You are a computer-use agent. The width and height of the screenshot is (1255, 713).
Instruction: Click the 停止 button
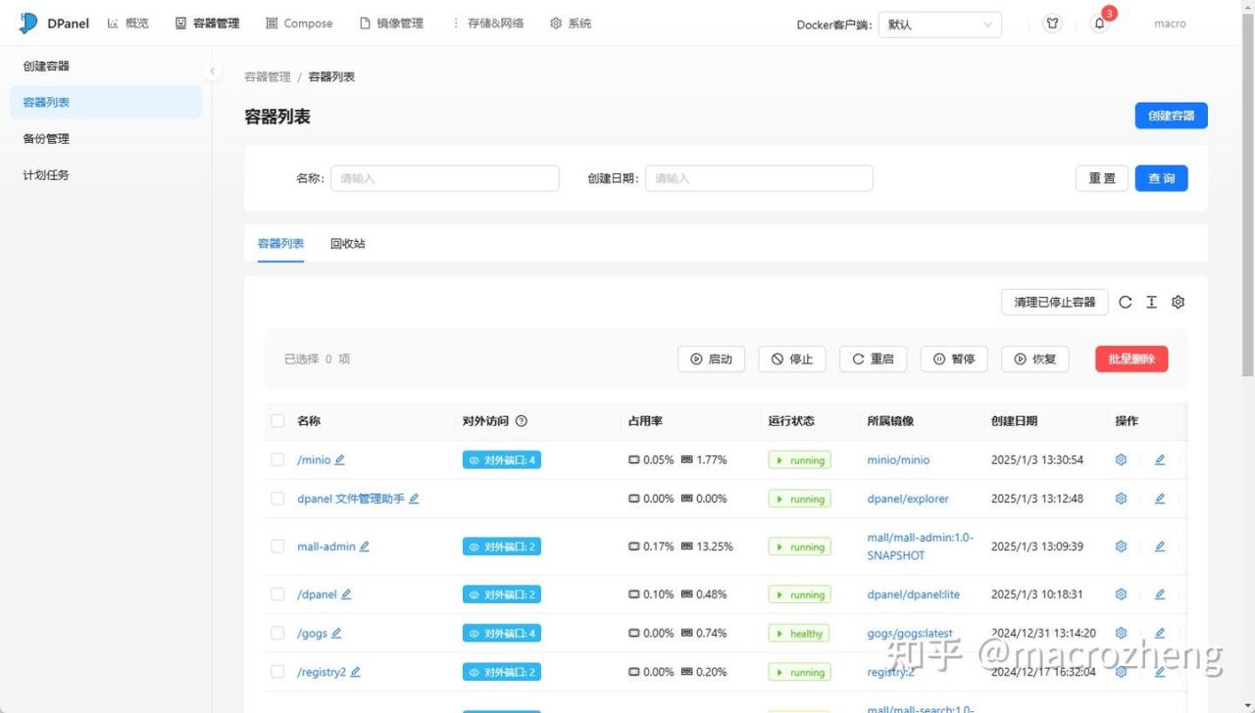pyautogui.click(x=792, y=359)
